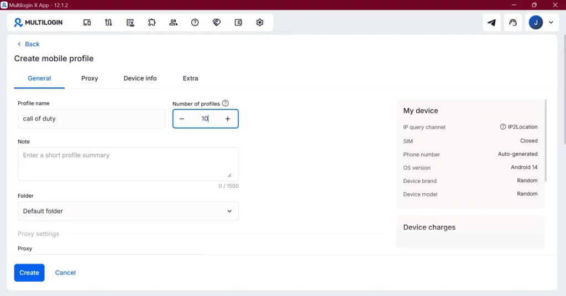The width and height of the screenshot is (566, 296).
Task: Increase number of profiles with plus button
Action: pos(228,119)
